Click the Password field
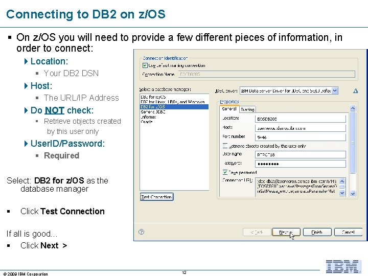368x276 pixels. [301, 164]
